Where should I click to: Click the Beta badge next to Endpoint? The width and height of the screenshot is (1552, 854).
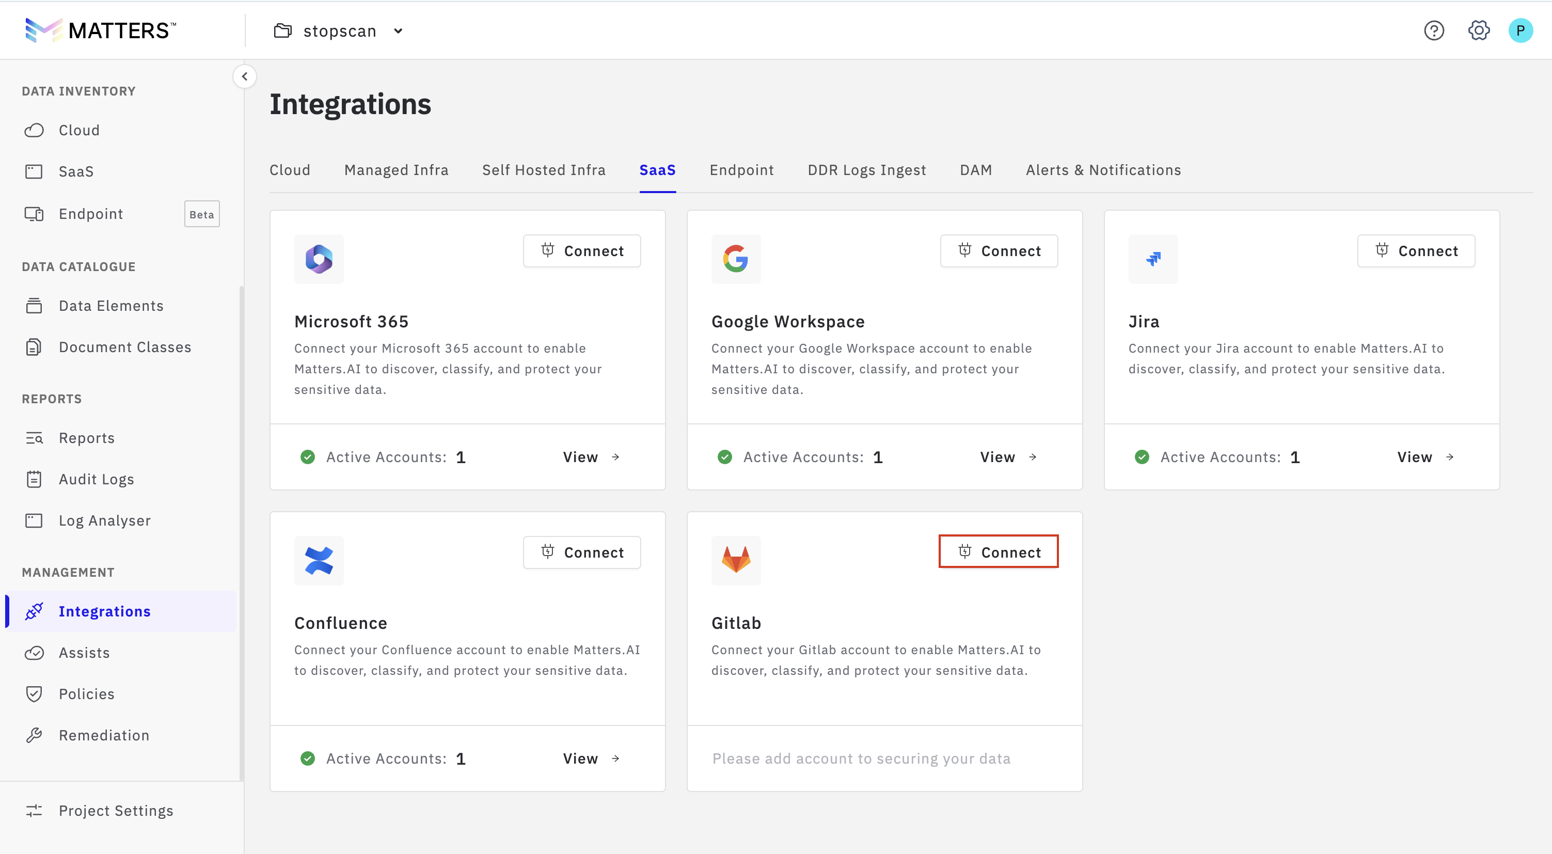tap(202, 214)
